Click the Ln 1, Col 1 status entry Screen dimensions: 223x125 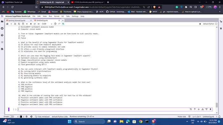(197, 117)
